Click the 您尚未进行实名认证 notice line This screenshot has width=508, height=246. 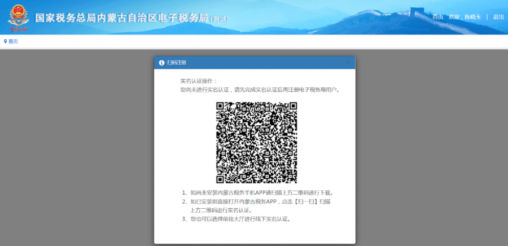pyautogui.click(x=260, y=90)
